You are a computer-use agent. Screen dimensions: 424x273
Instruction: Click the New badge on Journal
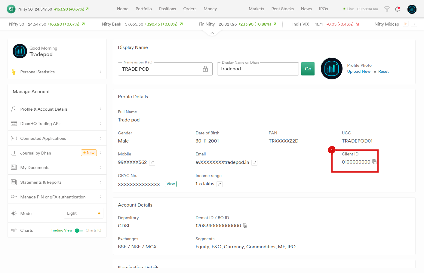pyautogui.click(x=89, y=153)
